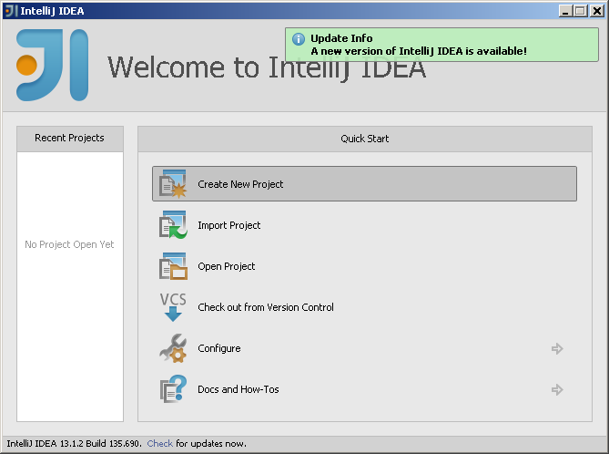This screenshot has height=454, width=609.
Task: Click the VCS checkout arrow icon
Action: tap(173, 307)
